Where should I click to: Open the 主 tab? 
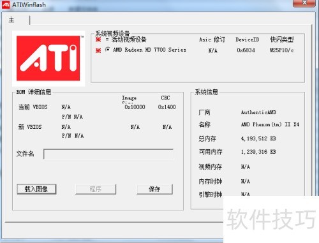(11, 20)
